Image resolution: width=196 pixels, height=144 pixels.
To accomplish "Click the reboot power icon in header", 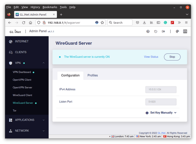I will [156, 32].
